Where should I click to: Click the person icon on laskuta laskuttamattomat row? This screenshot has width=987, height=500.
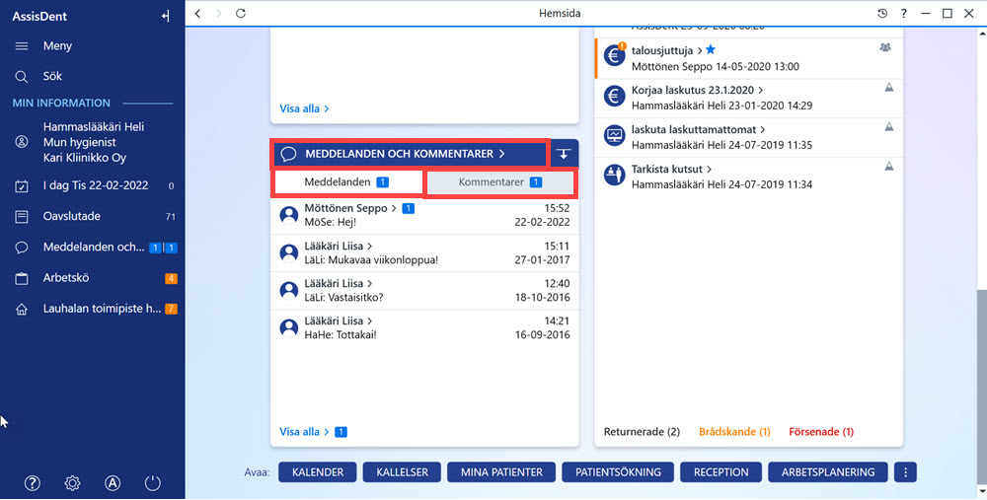point(889,127)
